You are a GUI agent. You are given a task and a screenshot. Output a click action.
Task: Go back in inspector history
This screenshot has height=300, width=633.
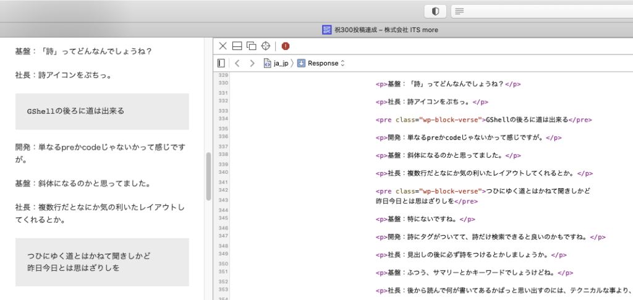(x=237, y=63)
